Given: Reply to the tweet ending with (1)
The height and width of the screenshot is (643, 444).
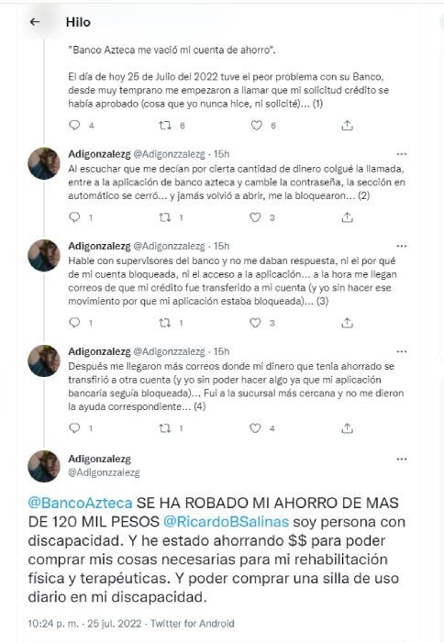Looking at the screenshot, I should (74, 125).
